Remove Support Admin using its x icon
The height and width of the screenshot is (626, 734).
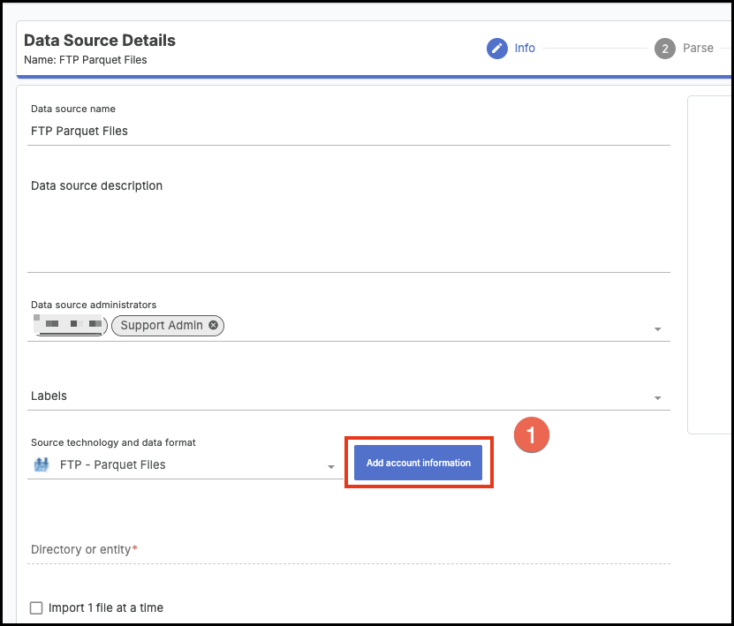pos(213,326)
